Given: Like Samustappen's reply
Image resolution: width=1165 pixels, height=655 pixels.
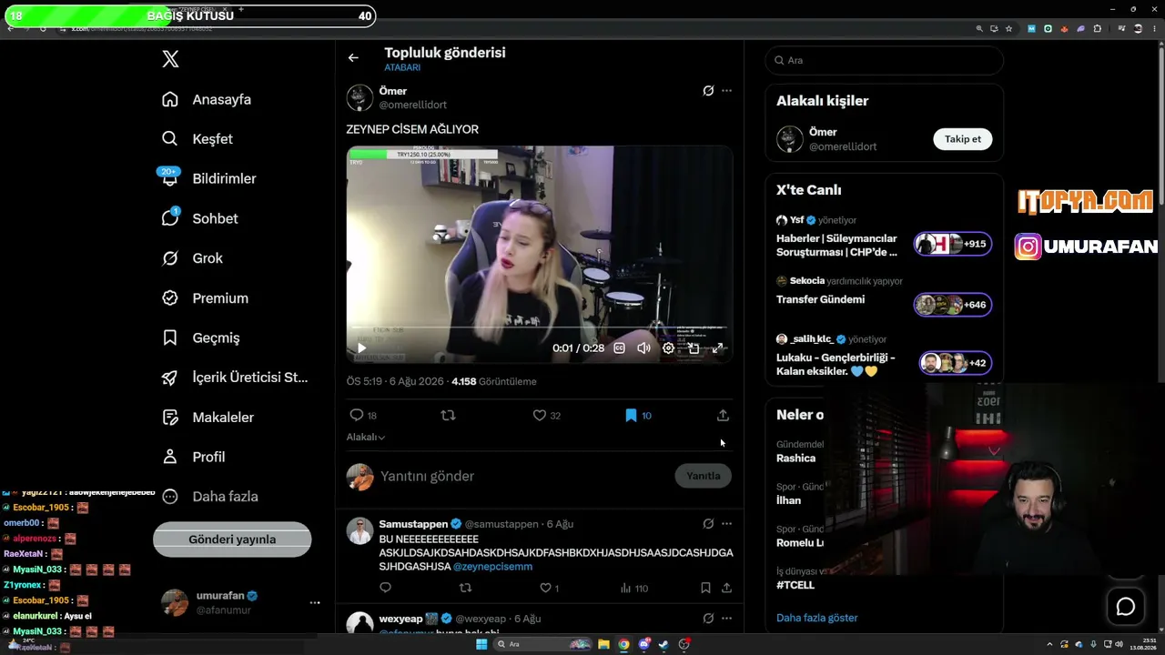Looking at the screenshot, I should click(549, 589).
